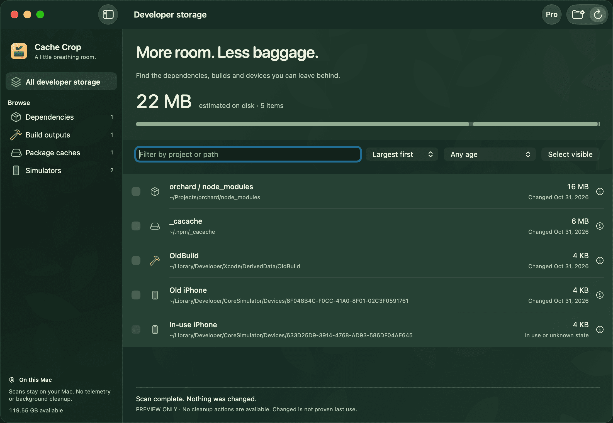Image resolution: width=613 pixels, height=423 pixels.
Task: Browse Package caches category
Action: (x=61, y=153)
